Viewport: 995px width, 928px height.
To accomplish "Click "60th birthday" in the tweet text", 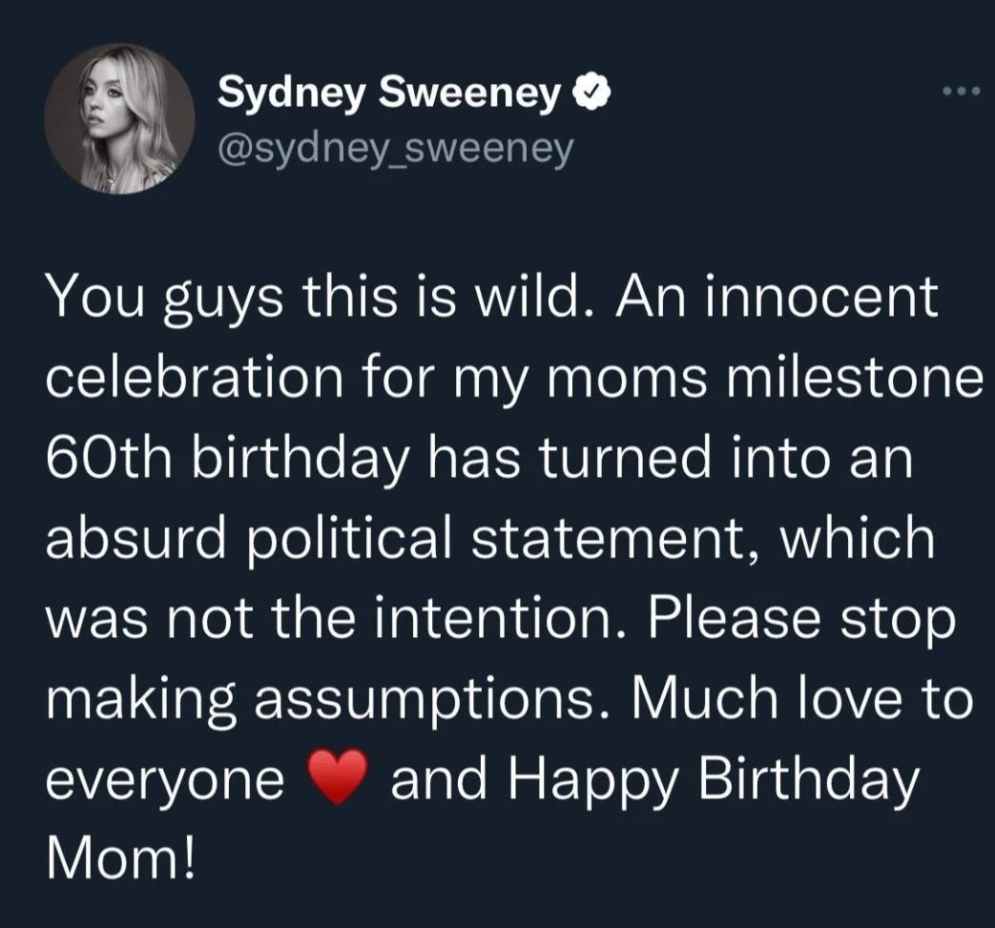I will [227, 460].
